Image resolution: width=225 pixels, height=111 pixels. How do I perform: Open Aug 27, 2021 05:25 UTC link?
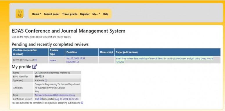(67, 99)
